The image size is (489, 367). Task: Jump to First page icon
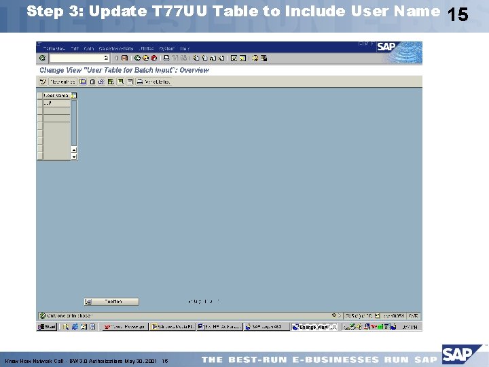[196, 58]
